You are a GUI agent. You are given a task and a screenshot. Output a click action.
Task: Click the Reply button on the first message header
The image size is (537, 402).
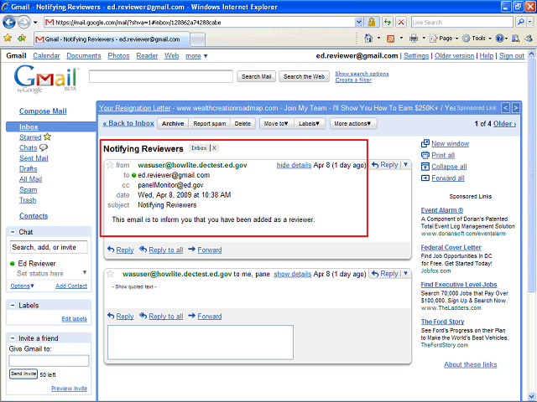tap(384, 165)
